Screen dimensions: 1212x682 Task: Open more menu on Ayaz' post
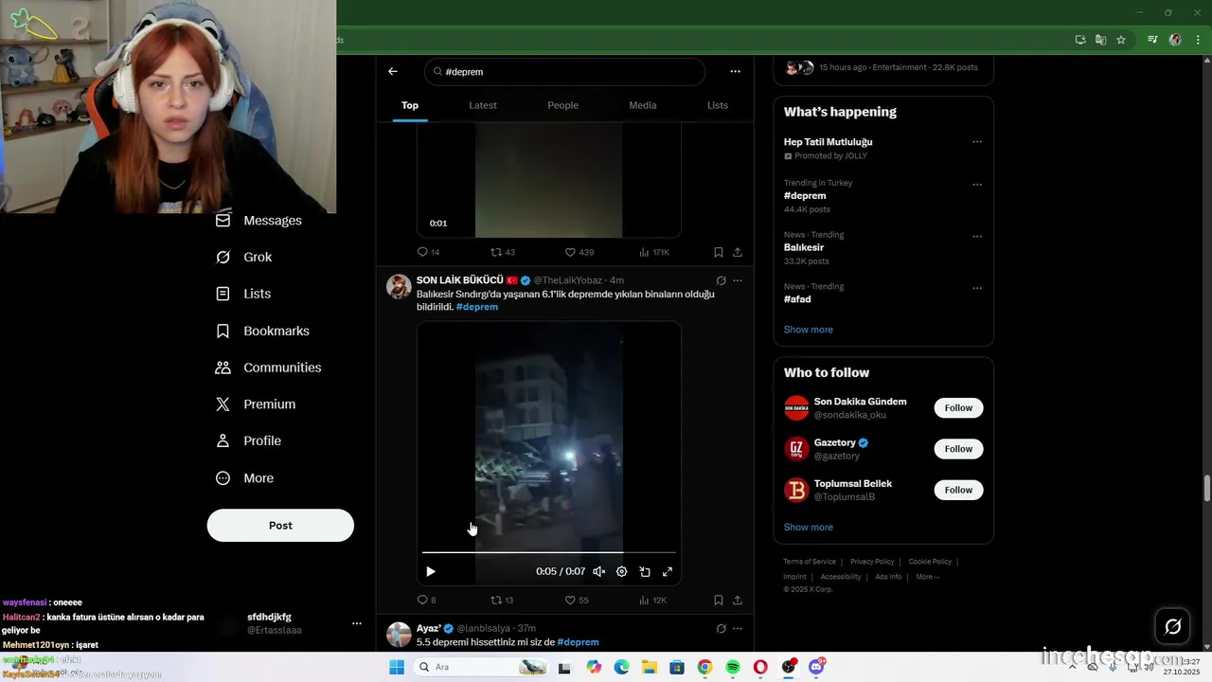(x=738, y=628)
